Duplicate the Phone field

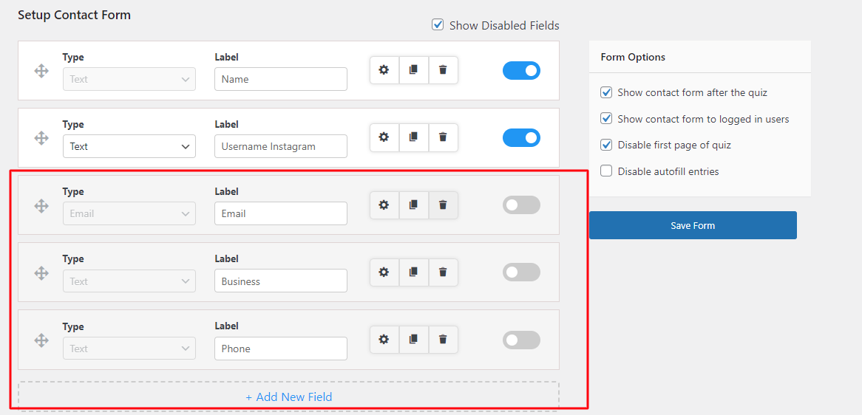coord(414,340)
